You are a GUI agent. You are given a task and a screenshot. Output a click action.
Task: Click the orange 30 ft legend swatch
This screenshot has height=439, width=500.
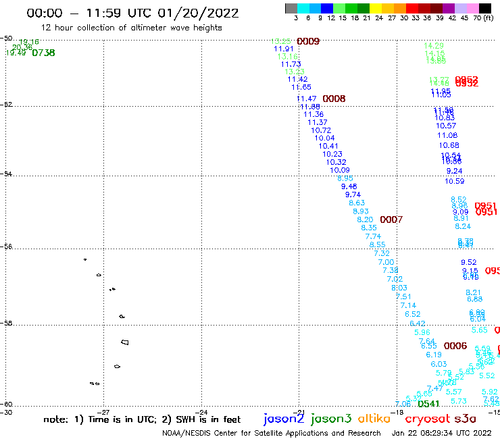coord(400,8)
